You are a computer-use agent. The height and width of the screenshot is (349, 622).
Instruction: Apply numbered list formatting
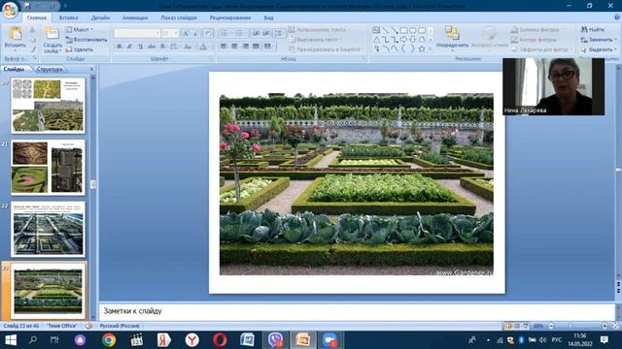(240, 33)
